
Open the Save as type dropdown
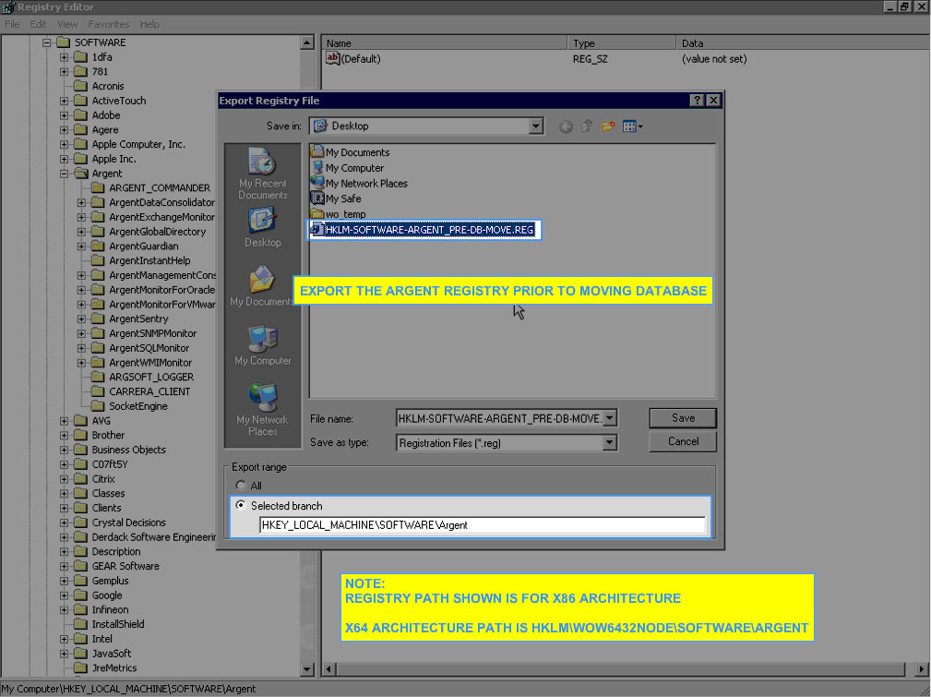609,443
